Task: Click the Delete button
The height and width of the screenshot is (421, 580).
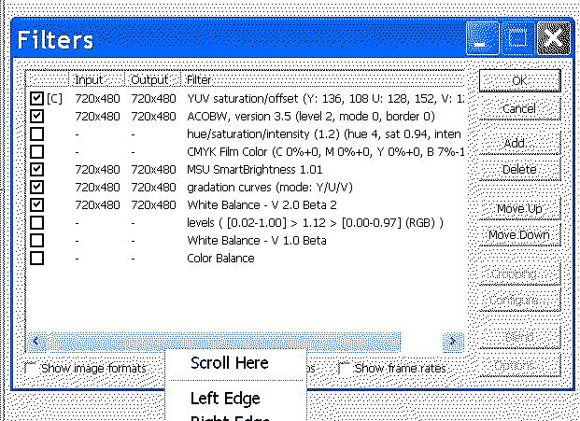Action: (519, 169)
